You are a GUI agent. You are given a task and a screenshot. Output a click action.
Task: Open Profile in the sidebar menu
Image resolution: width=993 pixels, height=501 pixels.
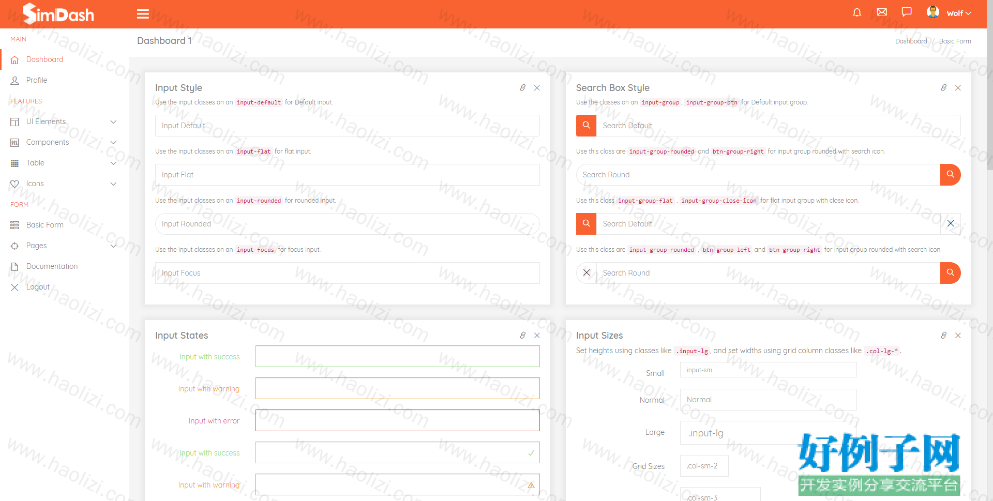click(37, 80)
